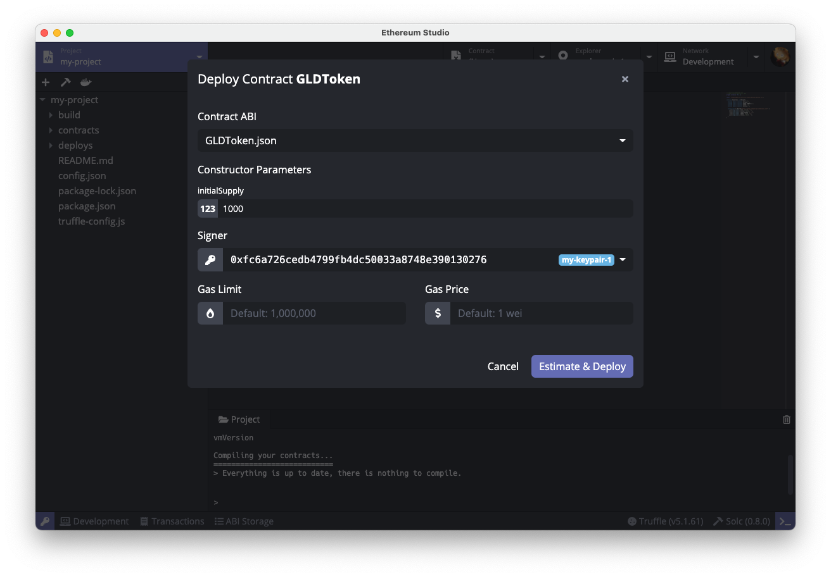Click the project file icon in header
The width and height of the screenshot is (831, 577).
(x=48, y=57)
